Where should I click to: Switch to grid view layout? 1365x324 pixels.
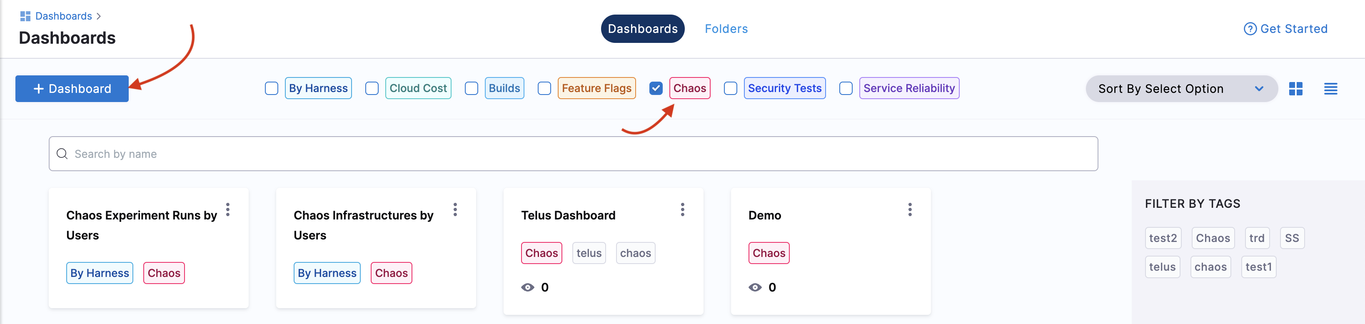[x=1295, y=89]
